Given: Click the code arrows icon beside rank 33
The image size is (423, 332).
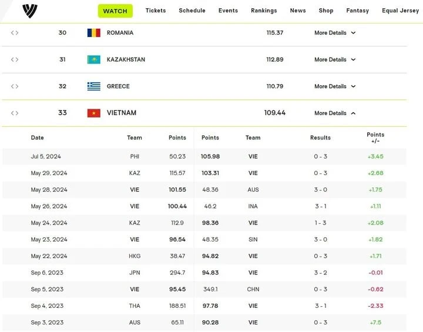Looking at the screenshot, I should tap(15, 113).
